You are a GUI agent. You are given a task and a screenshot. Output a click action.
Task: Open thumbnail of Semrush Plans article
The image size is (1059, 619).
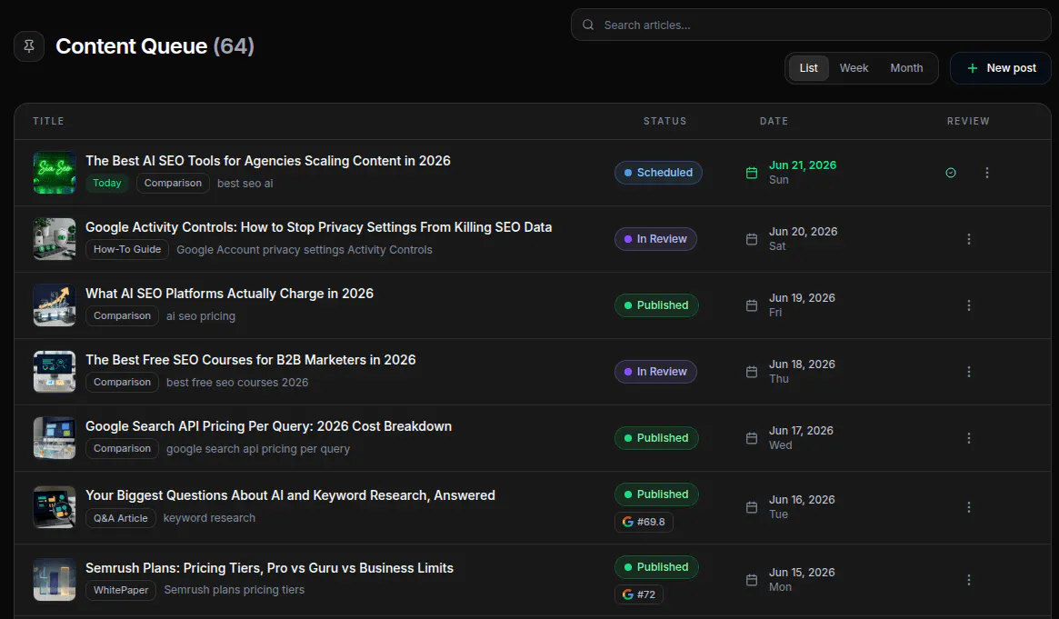(x=55, y=580)
